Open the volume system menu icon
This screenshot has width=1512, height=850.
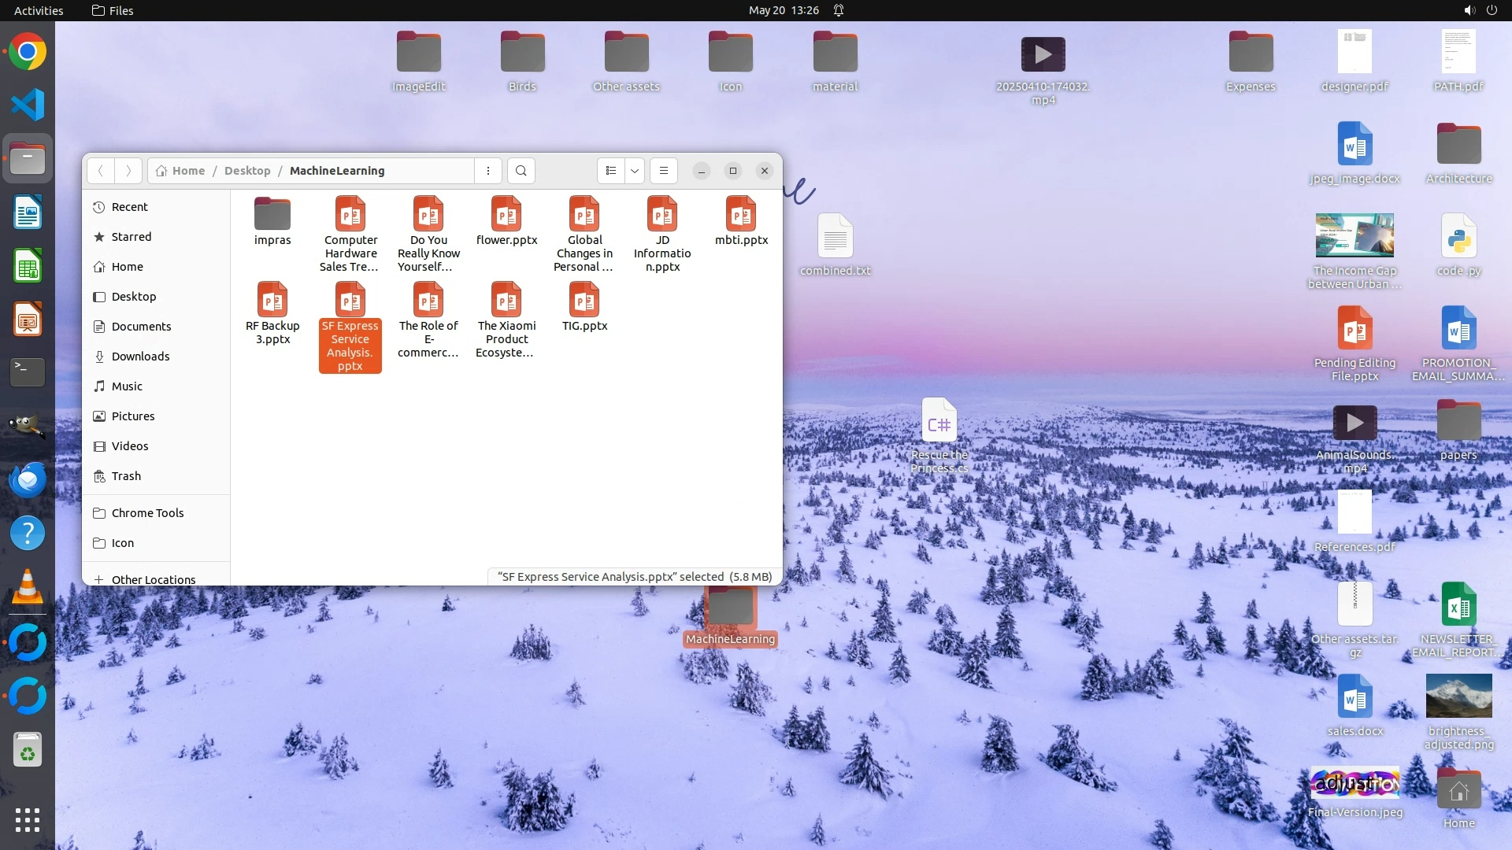1469,10
